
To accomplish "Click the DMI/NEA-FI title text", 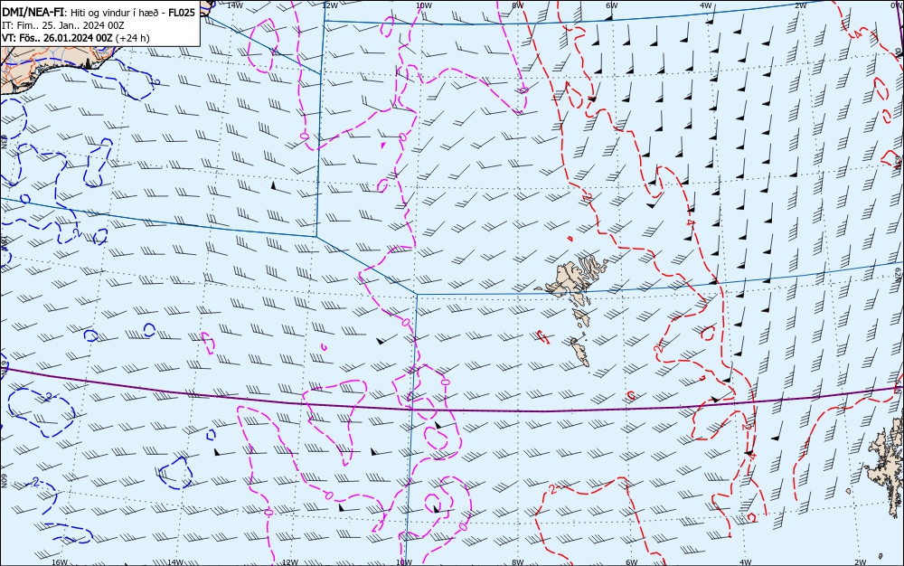I will tap(33, 13).
